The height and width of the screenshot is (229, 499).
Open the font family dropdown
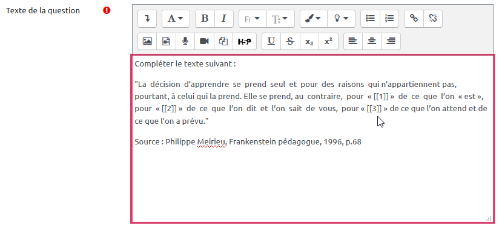click(x=253, y=19)
